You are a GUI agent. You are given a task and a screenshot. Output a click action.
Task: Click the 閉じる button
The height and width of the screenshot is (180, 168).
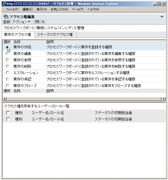(40, 22)
